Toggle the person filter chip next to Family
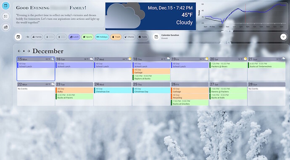The width and height of the screenshot is (290, 160). 49,37
